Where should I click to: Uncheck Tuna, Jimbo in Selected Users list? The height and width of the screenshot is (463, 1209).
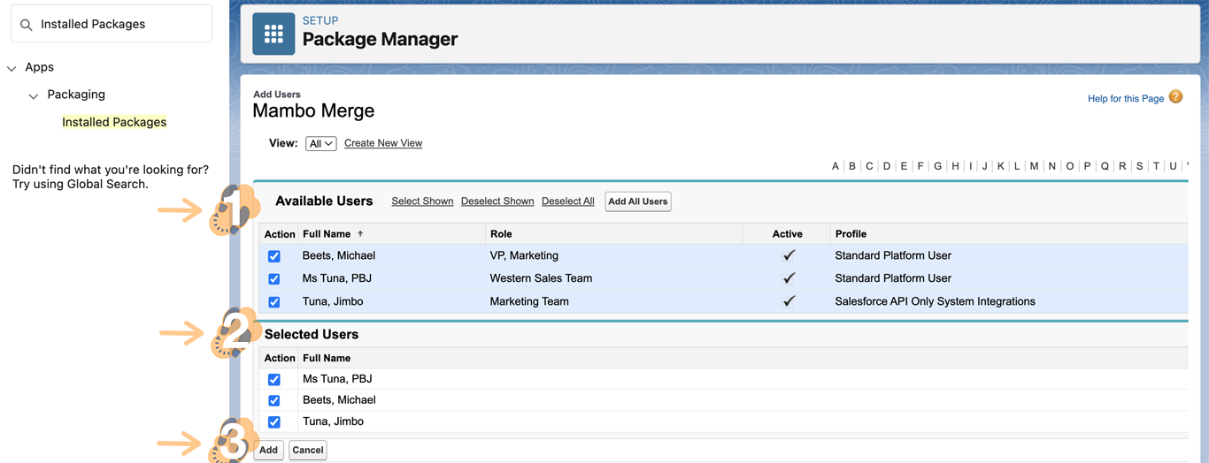click(274, 422)
